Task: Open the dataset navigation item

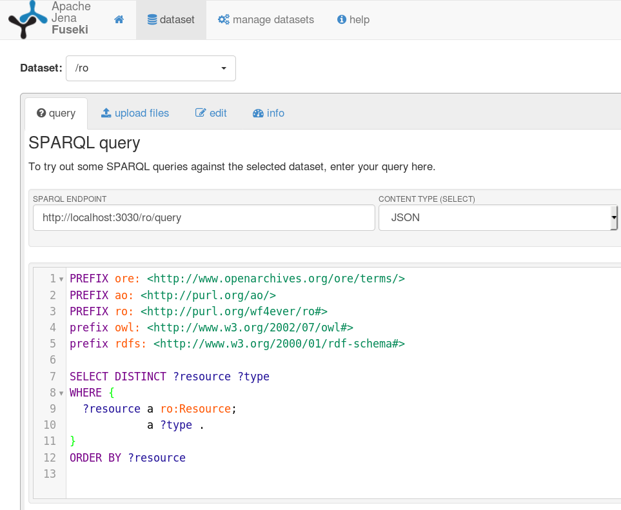Action: 171,20
